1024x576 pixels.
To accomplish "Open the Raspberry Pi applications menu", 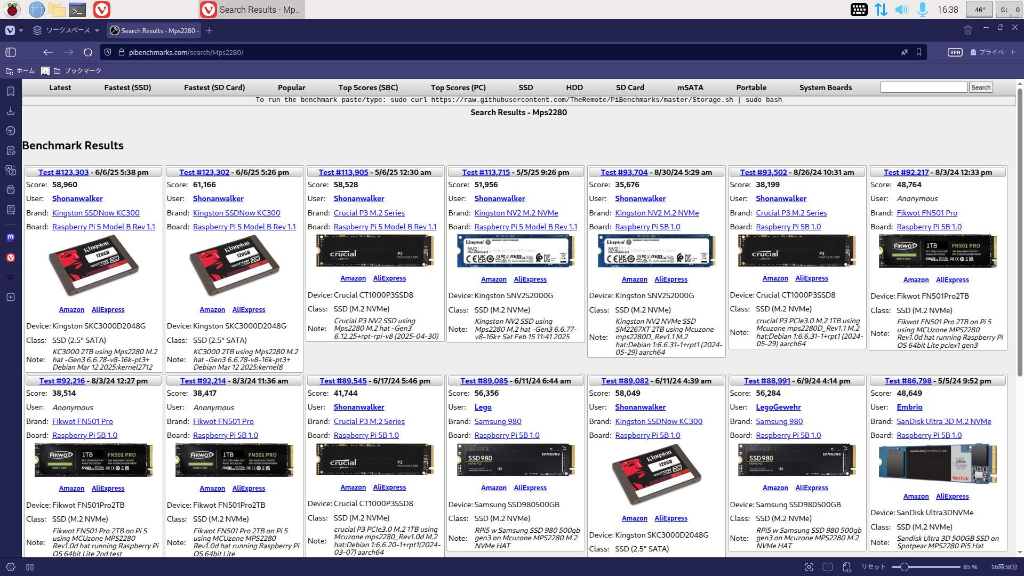I will click(x=12, y=10).
